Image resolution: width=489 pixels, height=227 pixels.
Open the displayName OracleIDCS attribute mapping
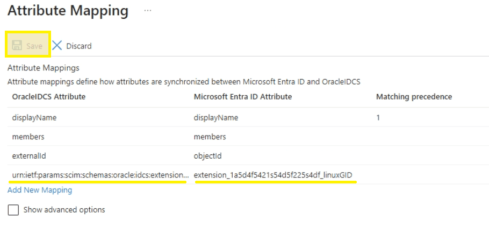[34, 117]
